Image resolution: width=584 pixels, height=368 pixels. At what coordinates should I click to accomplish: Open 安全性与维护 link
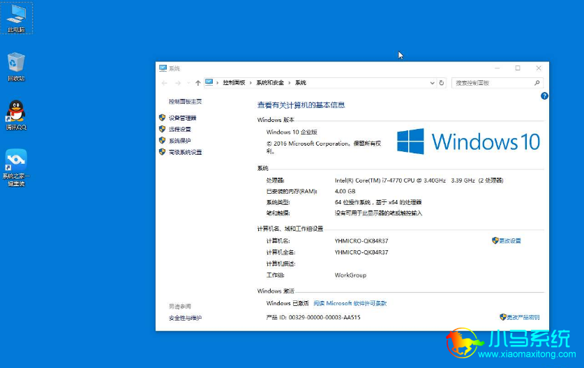tap(185, 318)
